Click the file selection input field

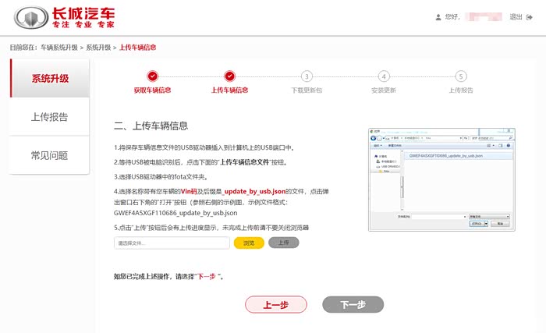click(x=172, y=243)
